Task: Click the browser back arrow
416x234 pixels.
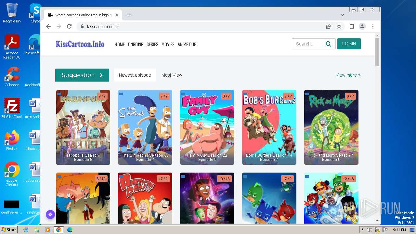Action: click(x=48, y=27)
